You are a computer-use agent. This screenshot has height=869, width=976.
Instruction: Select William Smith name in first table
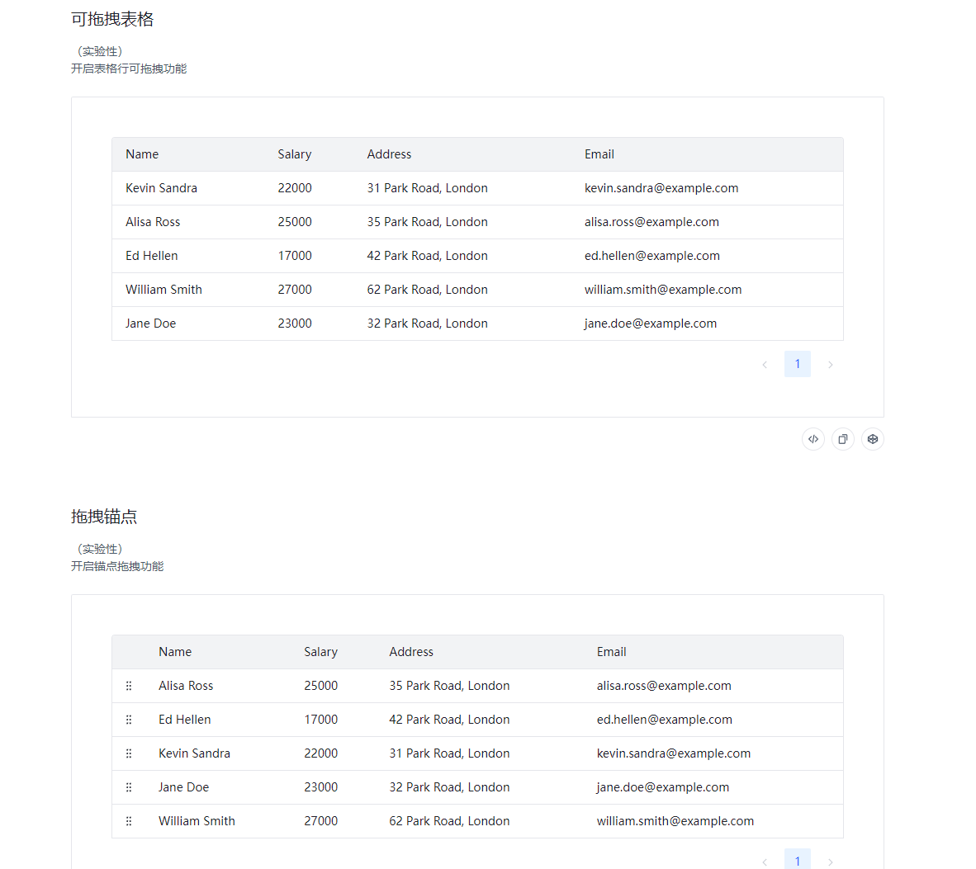pyautogui.click(x=163, y=289)
